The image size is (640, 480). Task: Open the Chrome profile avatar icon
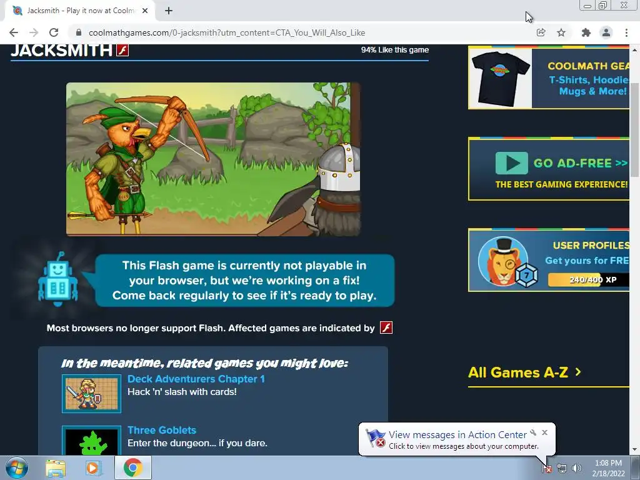click(606, 32)
